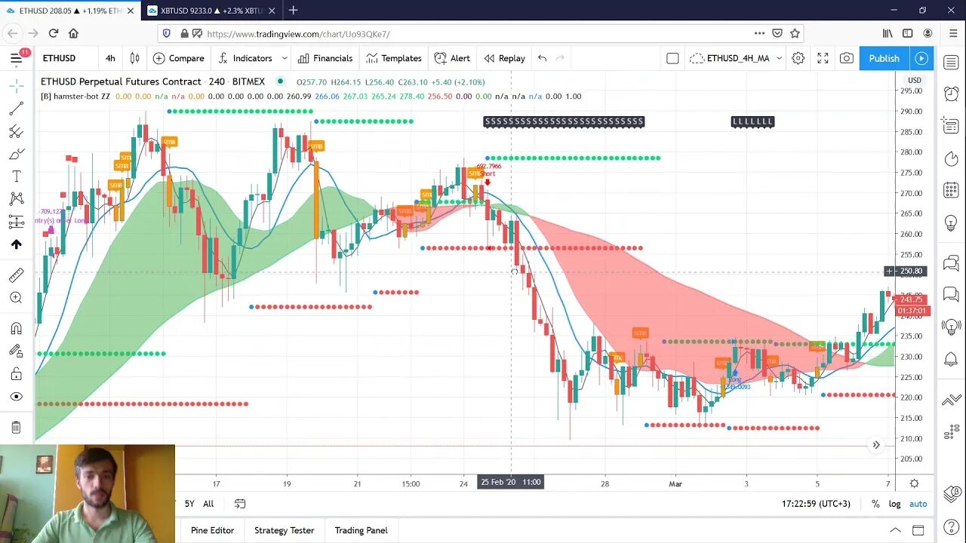Expand the Indicators favorites dropdown arrow
This screenshot has height=543, width=966.
(x=285, y=58)
